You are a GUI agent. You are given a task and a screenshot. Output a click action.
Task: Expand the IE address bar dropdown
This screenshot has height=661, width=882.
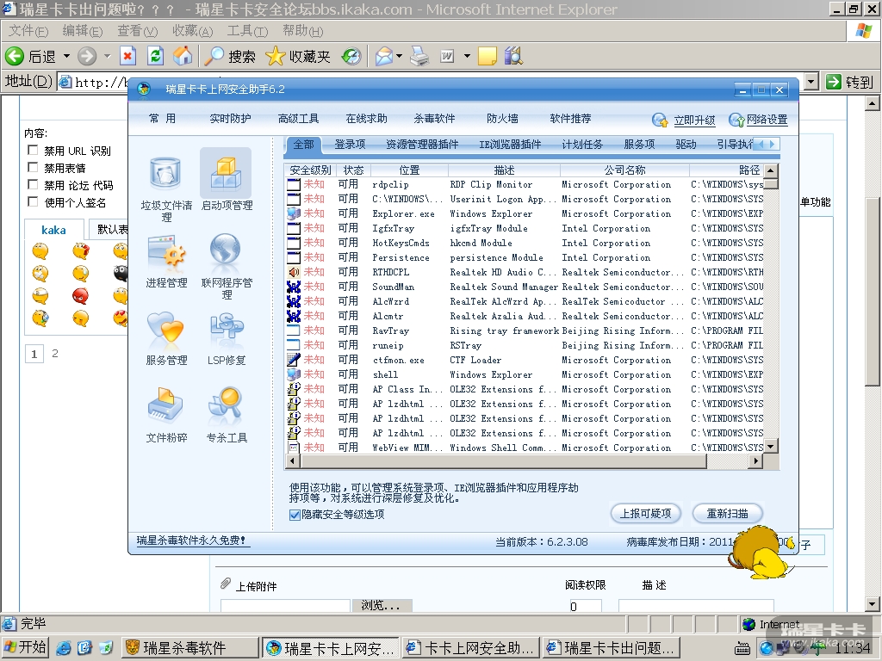(811, 82)
